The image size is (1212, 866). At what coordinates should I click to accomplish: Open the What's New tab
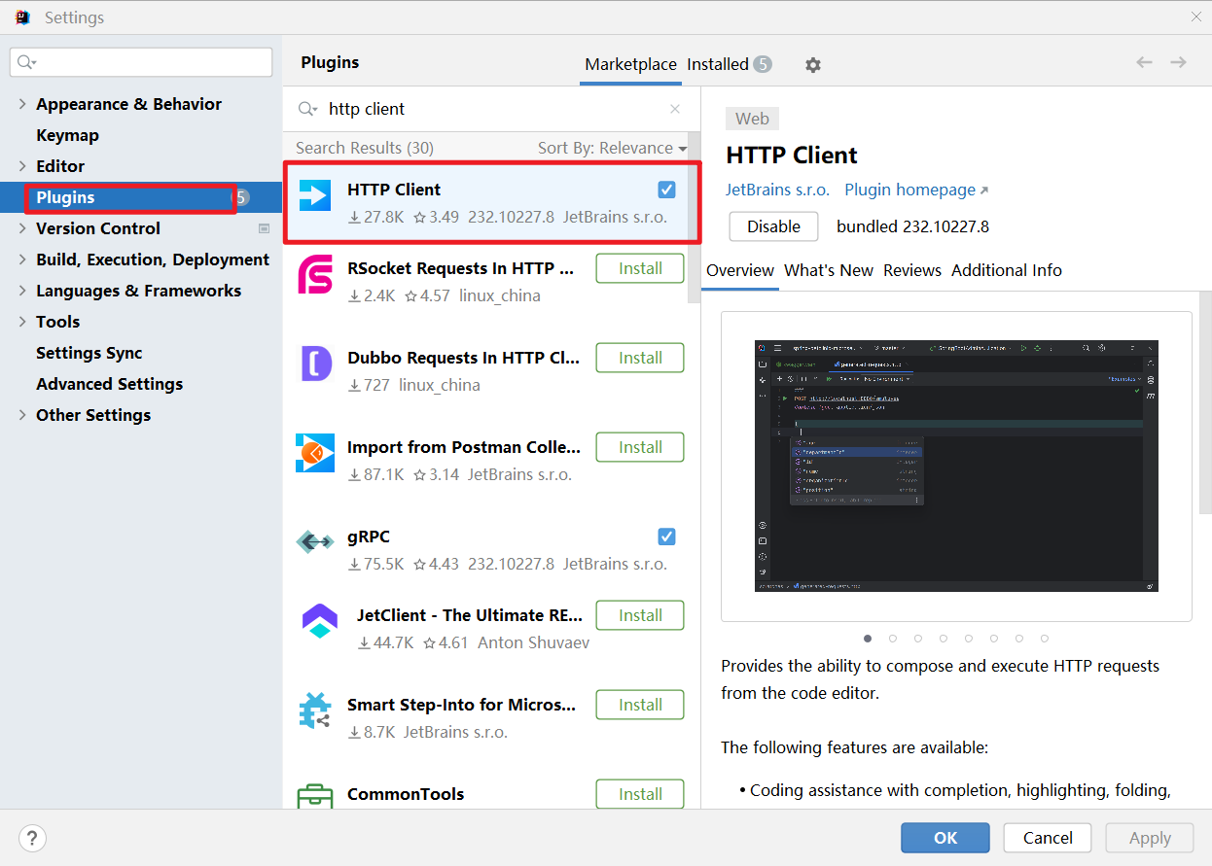[x=829, y=270]
